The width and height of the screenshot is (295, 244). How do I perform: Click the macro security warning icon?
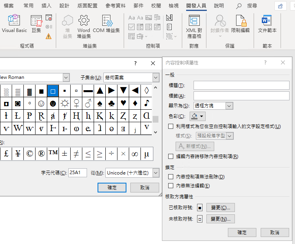48,36
